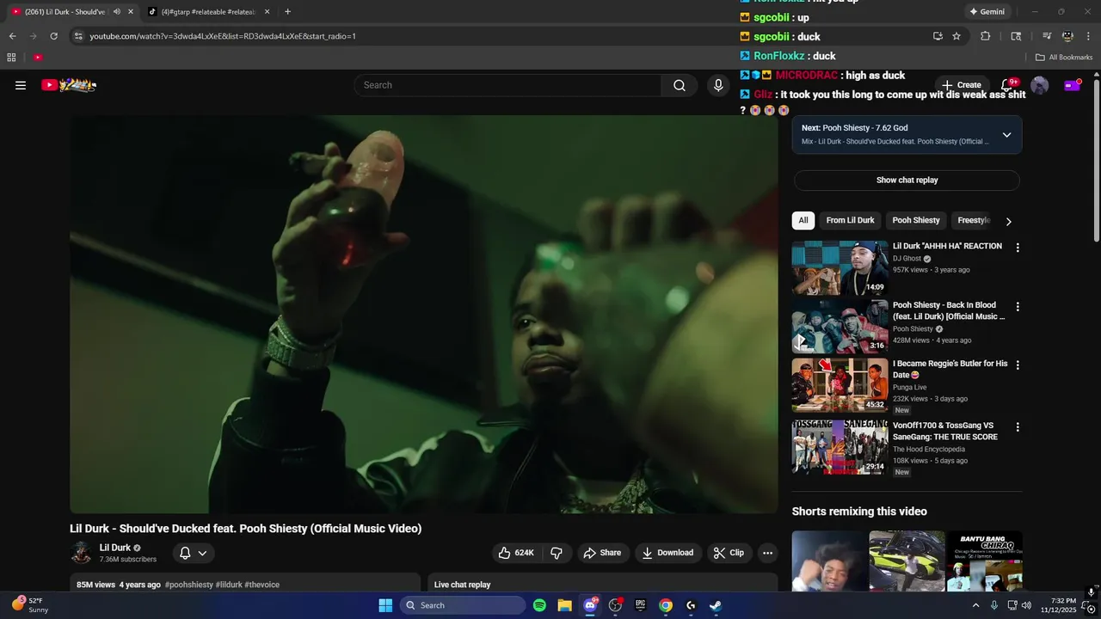1101x619 pixels.
Task: Click the search magnifier button
Action: (680, 85)
